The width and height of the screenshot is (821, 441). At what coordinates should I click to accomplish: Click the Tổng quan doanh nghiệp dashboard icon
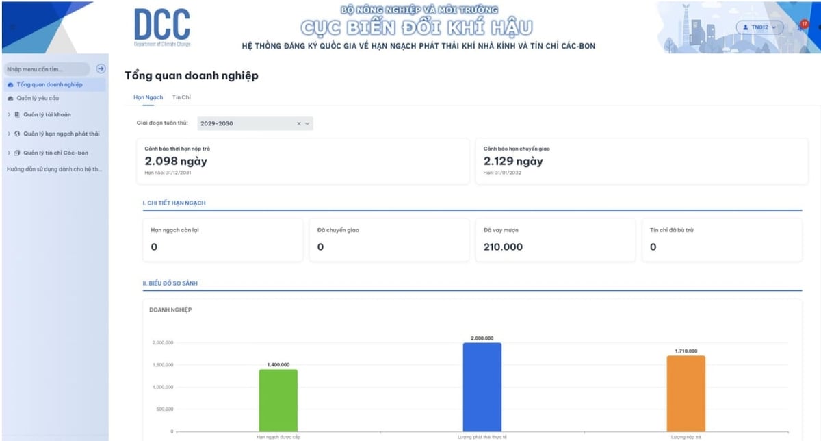[x=10, y=85]
